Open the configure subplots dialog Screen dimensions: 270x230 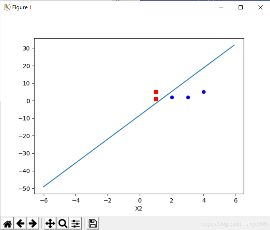(x=75, y=224)
